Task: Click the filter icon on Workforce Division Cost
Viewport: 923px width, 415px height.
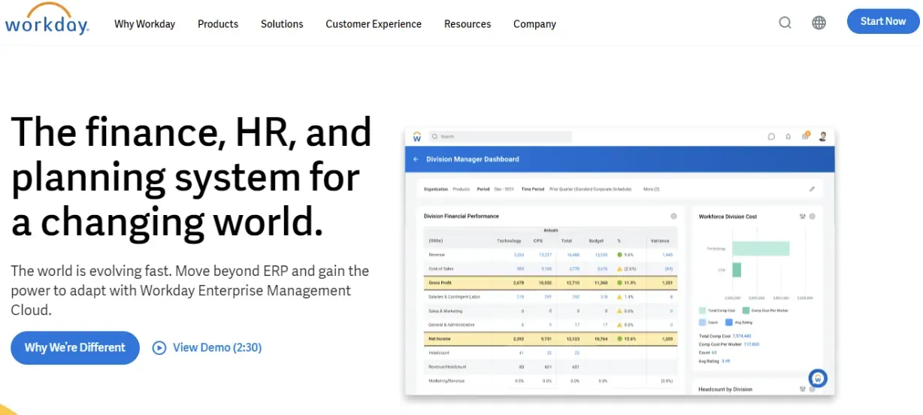Action: coord(803,217)
